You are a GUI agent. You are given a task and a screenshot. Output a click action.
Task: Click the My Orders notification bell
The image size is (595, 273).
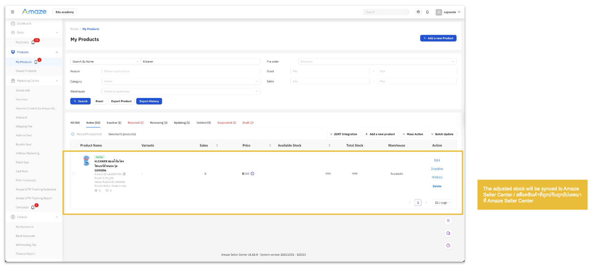point(33,42)
